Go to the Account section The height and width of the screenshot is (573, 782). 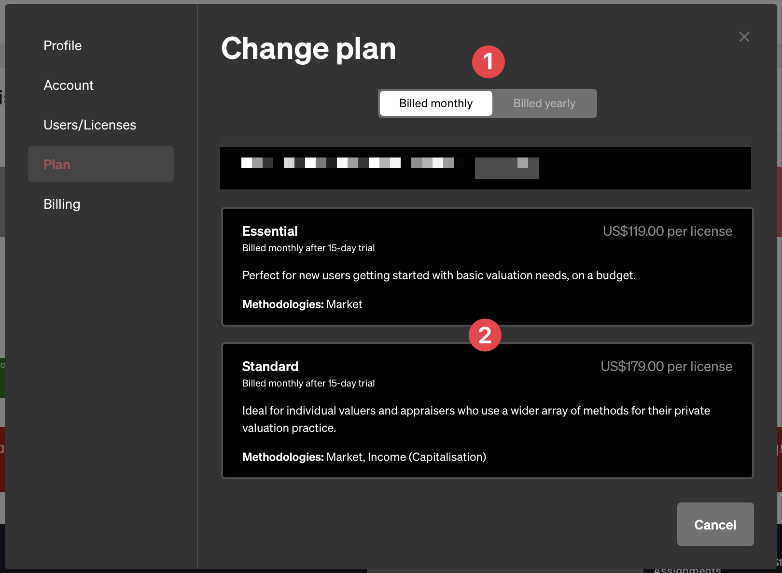(x=69, y=85)
